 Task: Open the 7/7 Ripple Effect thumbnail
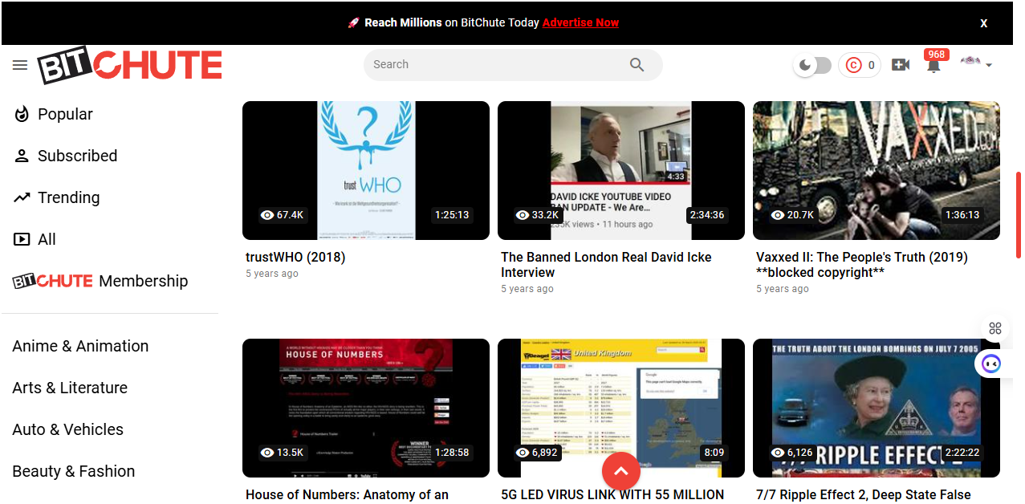point(877,408)
